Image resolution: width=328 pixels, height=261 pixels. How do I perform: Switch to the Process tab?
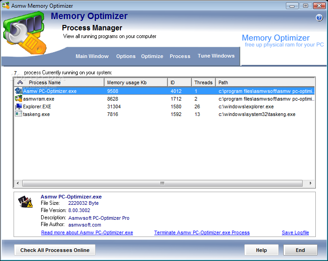pos(180,56)
